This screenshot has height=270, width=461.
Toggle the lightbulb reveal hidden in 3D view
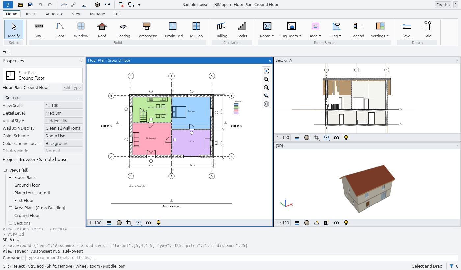click(346, 223)
